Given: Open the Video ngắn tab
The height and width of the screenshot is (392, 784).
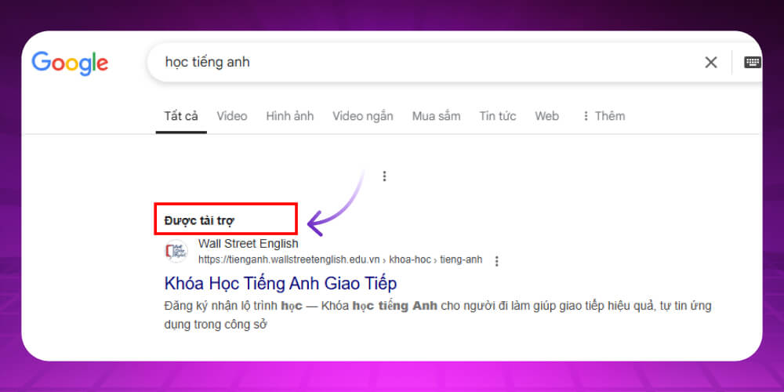Looking at the screenshot, I should click(363, 116).
